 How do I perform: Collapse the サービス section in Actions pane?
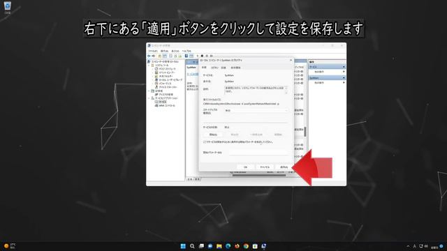[344, 67]
